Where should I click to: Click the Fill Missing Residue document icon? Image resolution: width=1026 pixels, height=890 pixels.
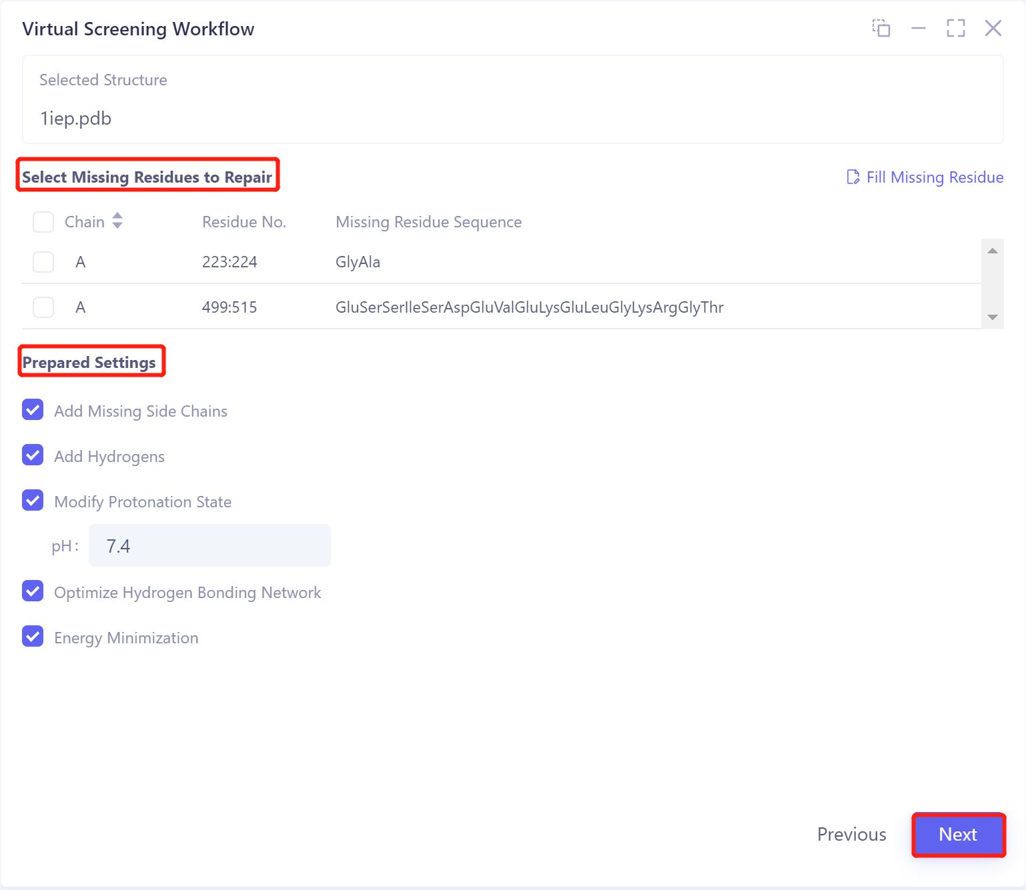tap(853, 177)
